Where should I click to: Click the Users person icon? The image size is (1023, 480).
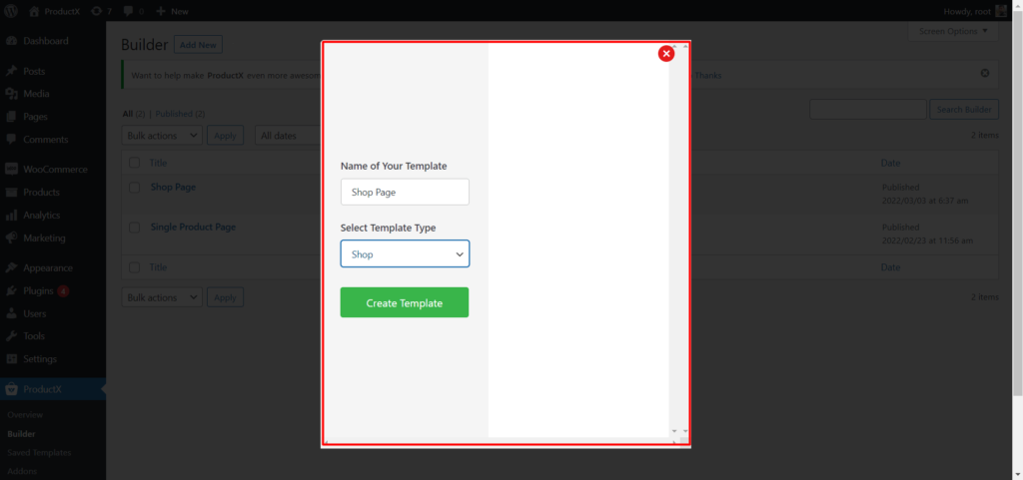(11, 313)
